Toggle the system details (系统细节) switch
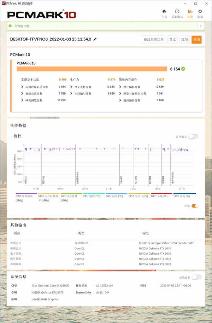This screenshot has width=212, height=323. point(196,277)
